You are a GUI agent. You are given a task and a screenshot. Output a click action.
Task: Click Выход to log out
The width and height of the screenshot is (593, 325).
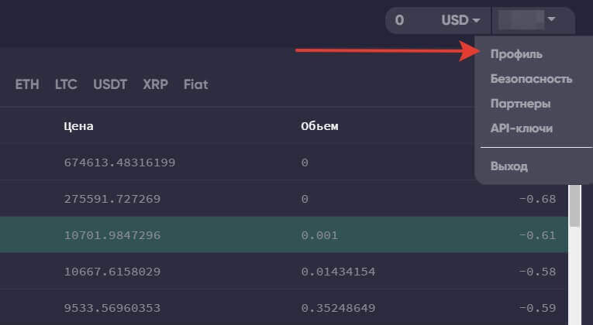point(509,166)
